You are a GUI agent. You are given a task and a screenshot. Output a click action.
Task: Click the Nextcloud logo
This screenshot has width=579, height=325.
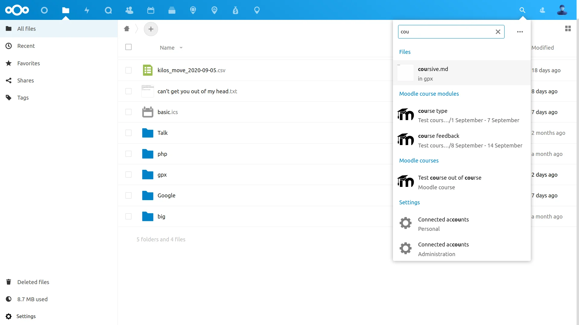tap(17, 10)
